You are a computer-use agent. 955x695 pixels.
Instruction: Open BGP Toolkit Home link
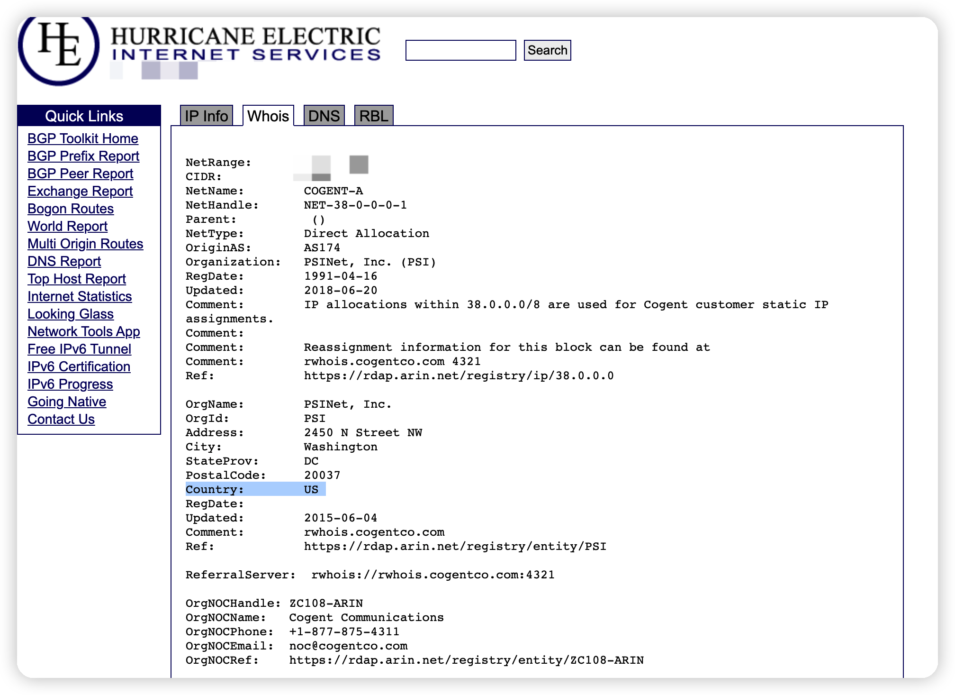coord(83,138)
